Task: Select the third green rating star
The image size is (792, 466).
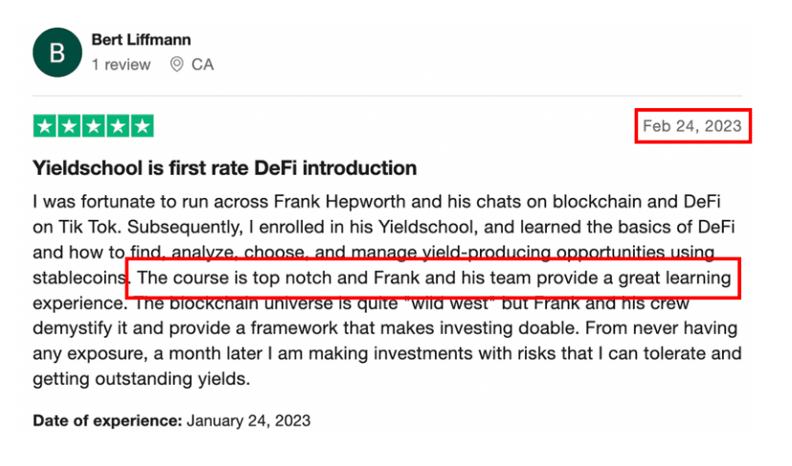Action: (93, 126)
